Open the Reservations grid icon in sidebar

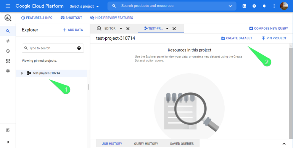point(8,61)
